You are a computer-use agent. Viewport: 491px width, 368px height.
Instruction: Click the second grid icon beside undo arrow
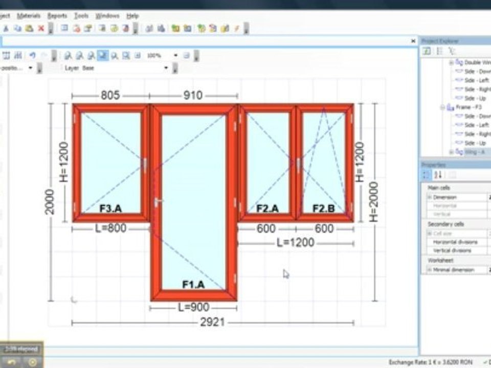(18, 55)
